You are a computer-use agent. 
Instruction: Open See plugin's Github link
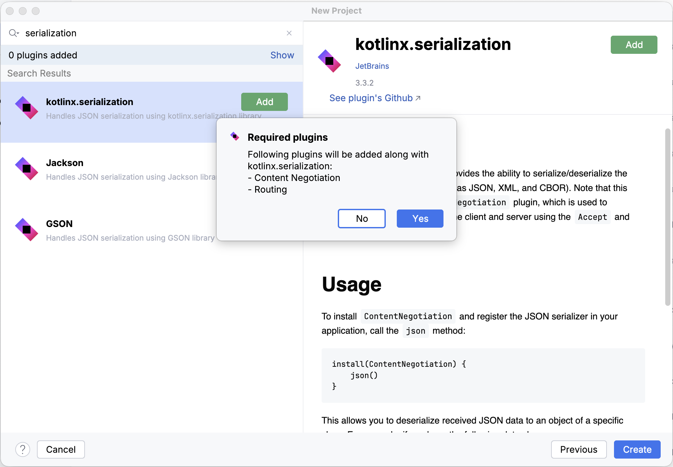(371, 98)
